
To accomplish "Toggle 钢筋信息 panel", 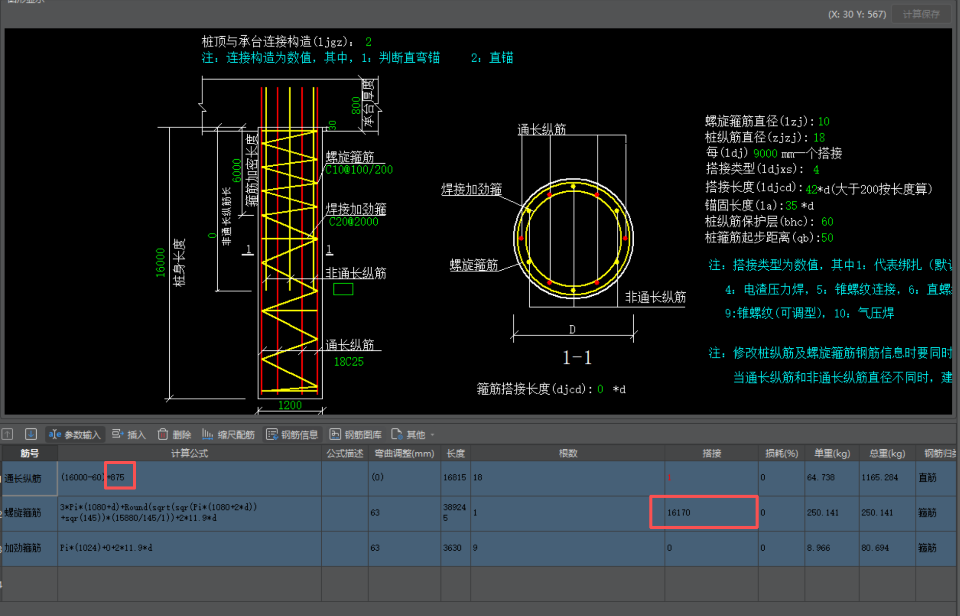I will [x=293, y=434].
